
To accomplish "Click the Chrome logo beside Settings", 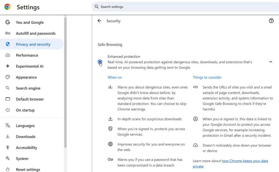I will pyautogui.click(x=7, y=7).
